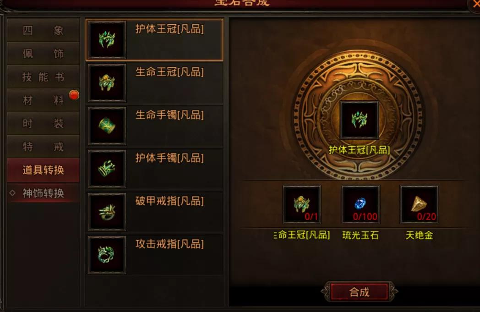480x312 pixels.
Task: Click the 天绝金 gold material slot
Action: tap(420, 204)
